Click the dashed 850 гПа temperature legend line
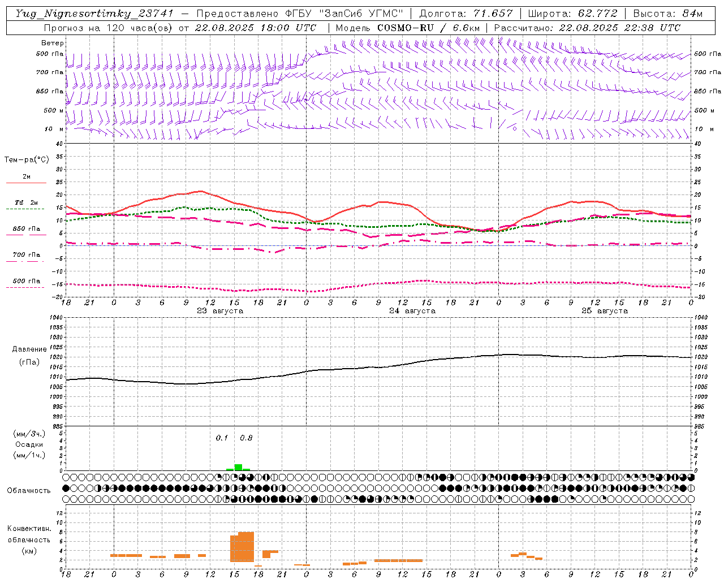724x579 pixels. click(x=26, y=235)
